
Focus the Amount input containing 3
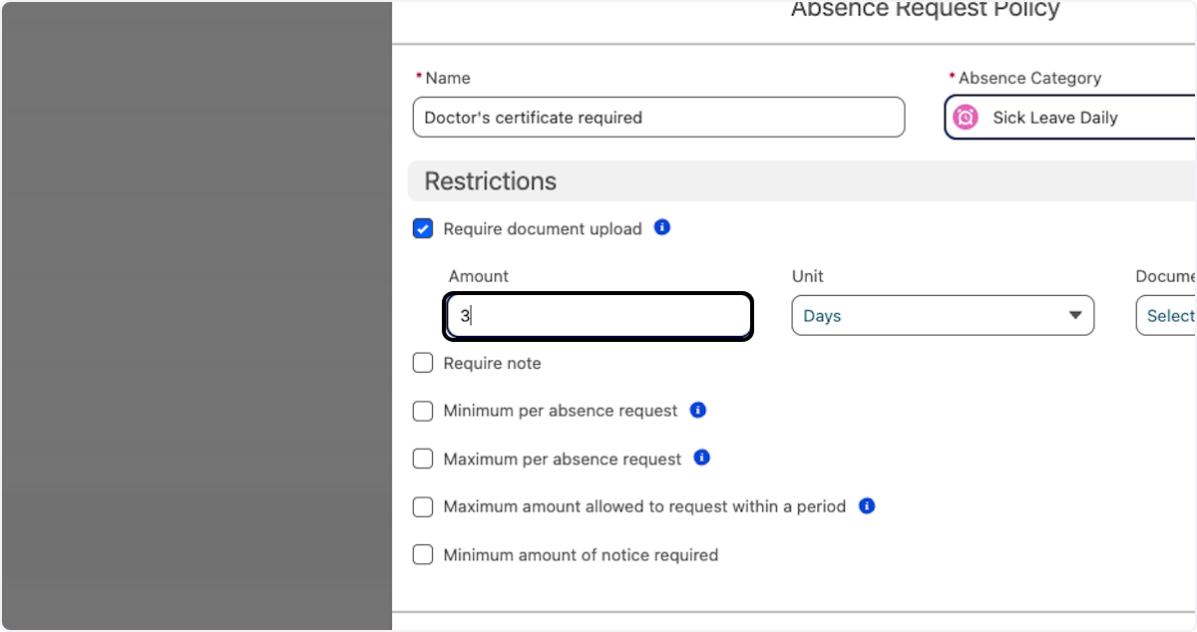598,316
